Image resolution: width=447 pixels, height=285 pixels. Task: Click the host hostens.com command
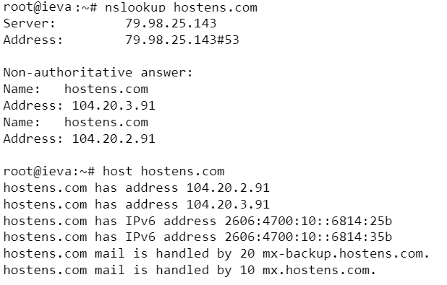(163, 171)
